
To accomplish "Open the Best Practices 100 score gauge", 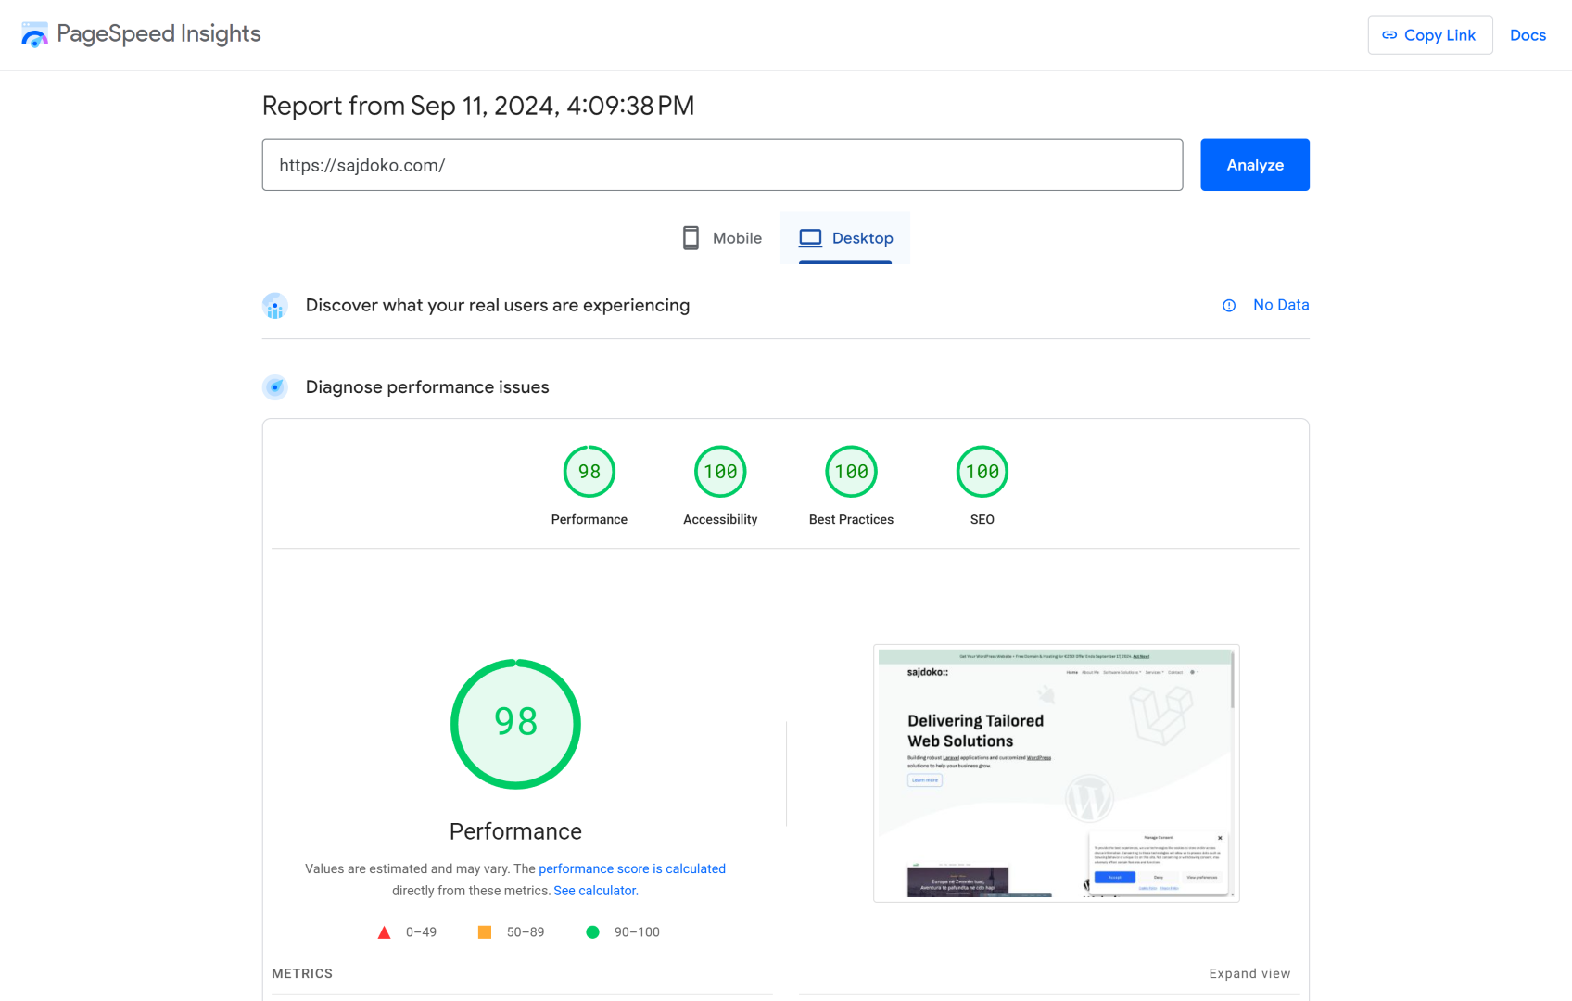I will click(851, 472).
